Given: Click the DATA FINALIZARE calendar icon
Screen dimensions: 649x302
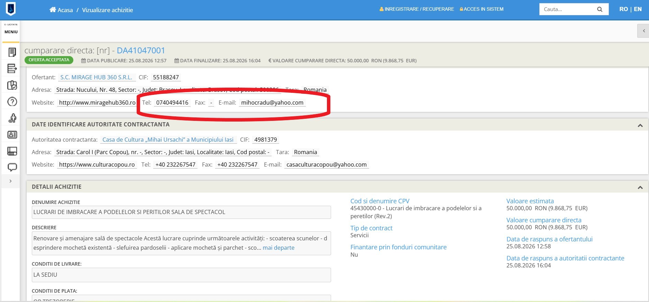Looking at the screenshot, I should pyautogui.click(x=176, y=61).
